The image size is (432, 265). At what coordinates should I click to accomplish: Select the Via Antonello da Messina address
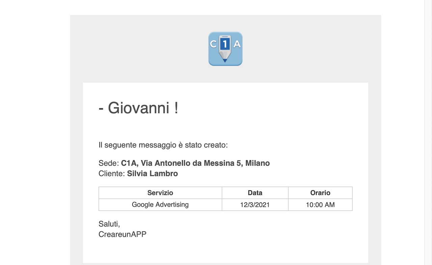click(195, 163)
